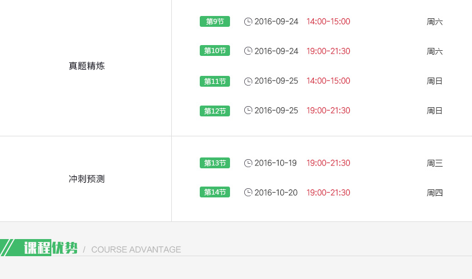Click the green 第9节 badge
Screen dimensions: 472x279
[x=215, y=22]
